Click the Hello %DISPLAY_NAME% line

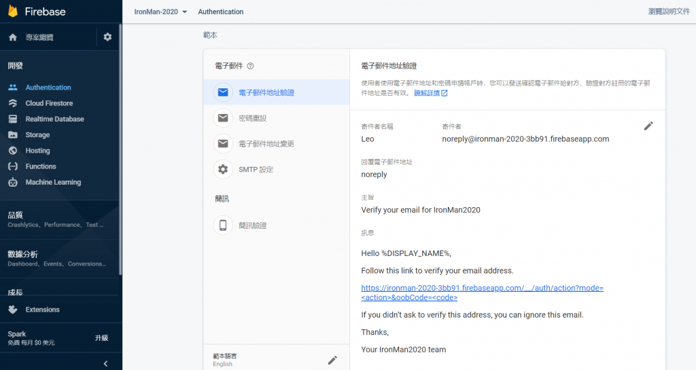[406, 253]
